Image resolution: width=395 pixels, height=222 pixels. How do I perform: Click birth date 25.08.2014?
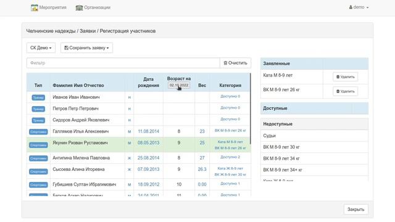click(x=148, y=158)
